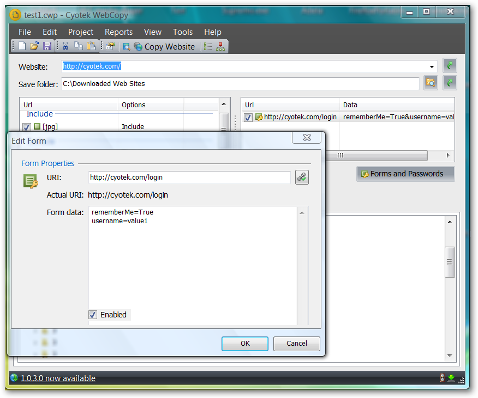Click Cancel in Edit Form dialog

[x=297, y=344]
